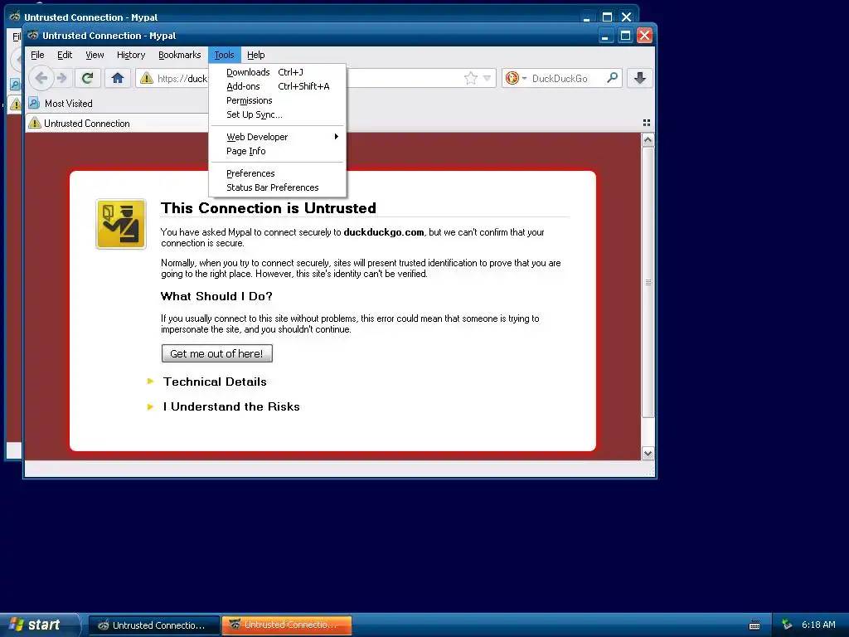Click the search magnifier icon

612,78
